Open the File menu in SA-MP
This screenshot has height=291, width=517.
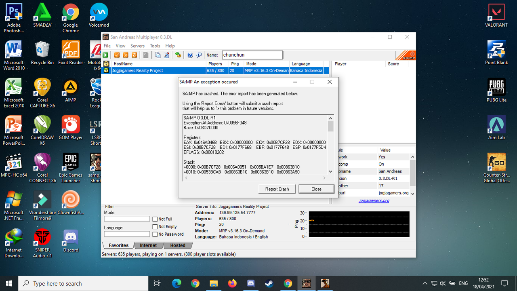pos(107,46)
